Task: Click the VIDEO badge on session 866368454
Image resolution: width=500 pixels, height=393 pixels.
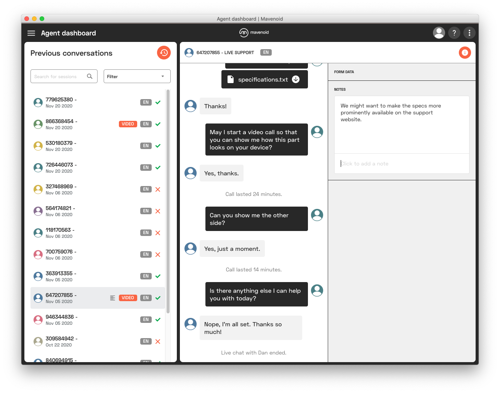Action: click(x=128, y=124)
